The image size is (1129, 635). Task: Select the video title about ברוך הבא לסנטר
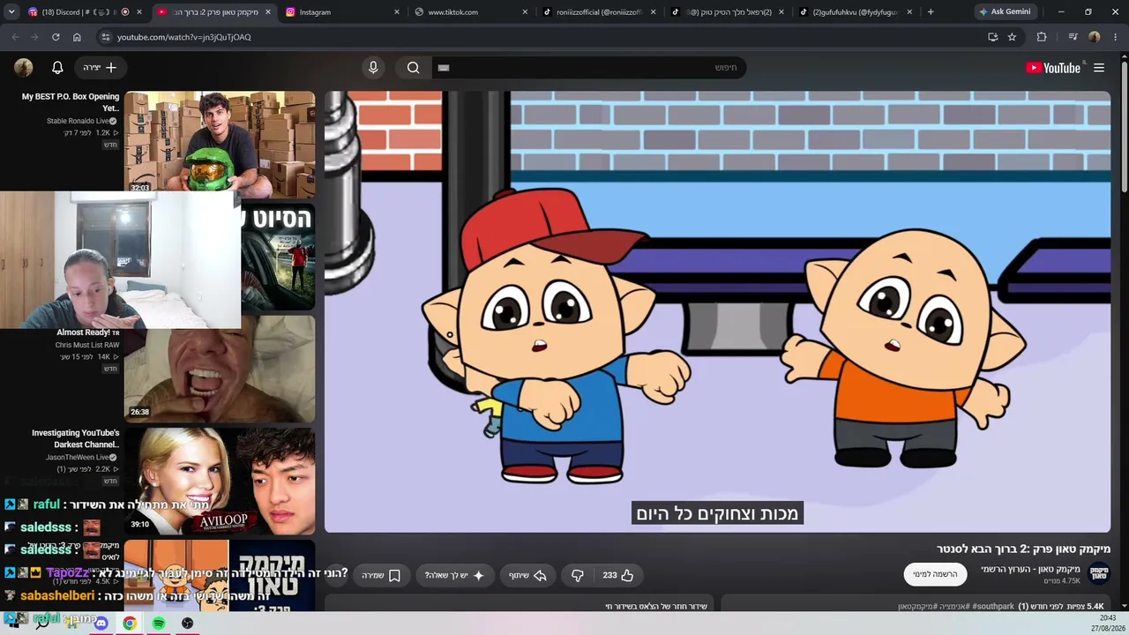[x=1023, y=549]
